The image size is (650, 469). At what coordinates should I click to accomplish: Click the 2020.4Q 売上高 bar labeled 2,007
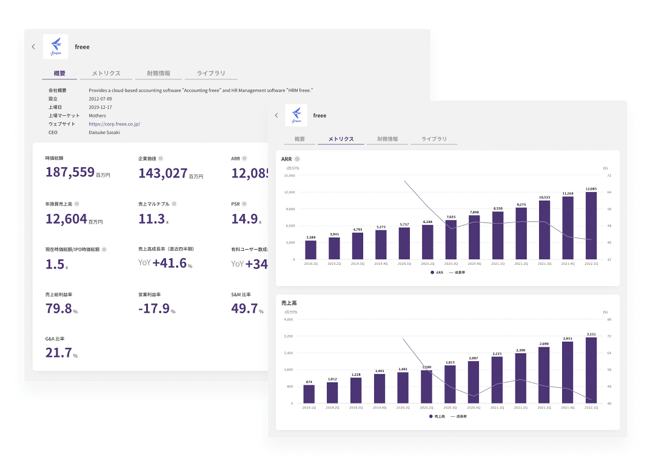tap(474, 382)
